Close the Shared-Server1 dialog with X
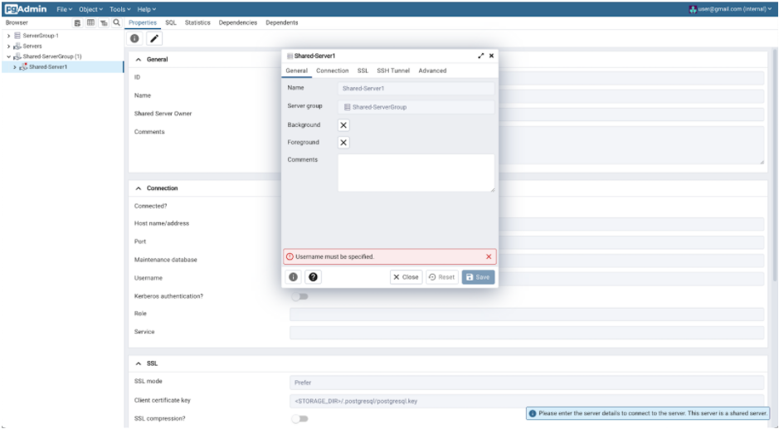Viewport: 779px width, 429px height. pyautogui.click(x=491, y=56)
